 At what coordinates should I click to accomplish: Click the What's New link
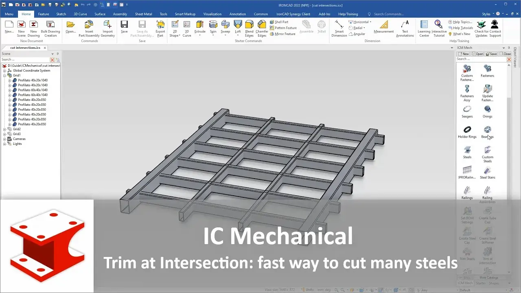point(459,34)
